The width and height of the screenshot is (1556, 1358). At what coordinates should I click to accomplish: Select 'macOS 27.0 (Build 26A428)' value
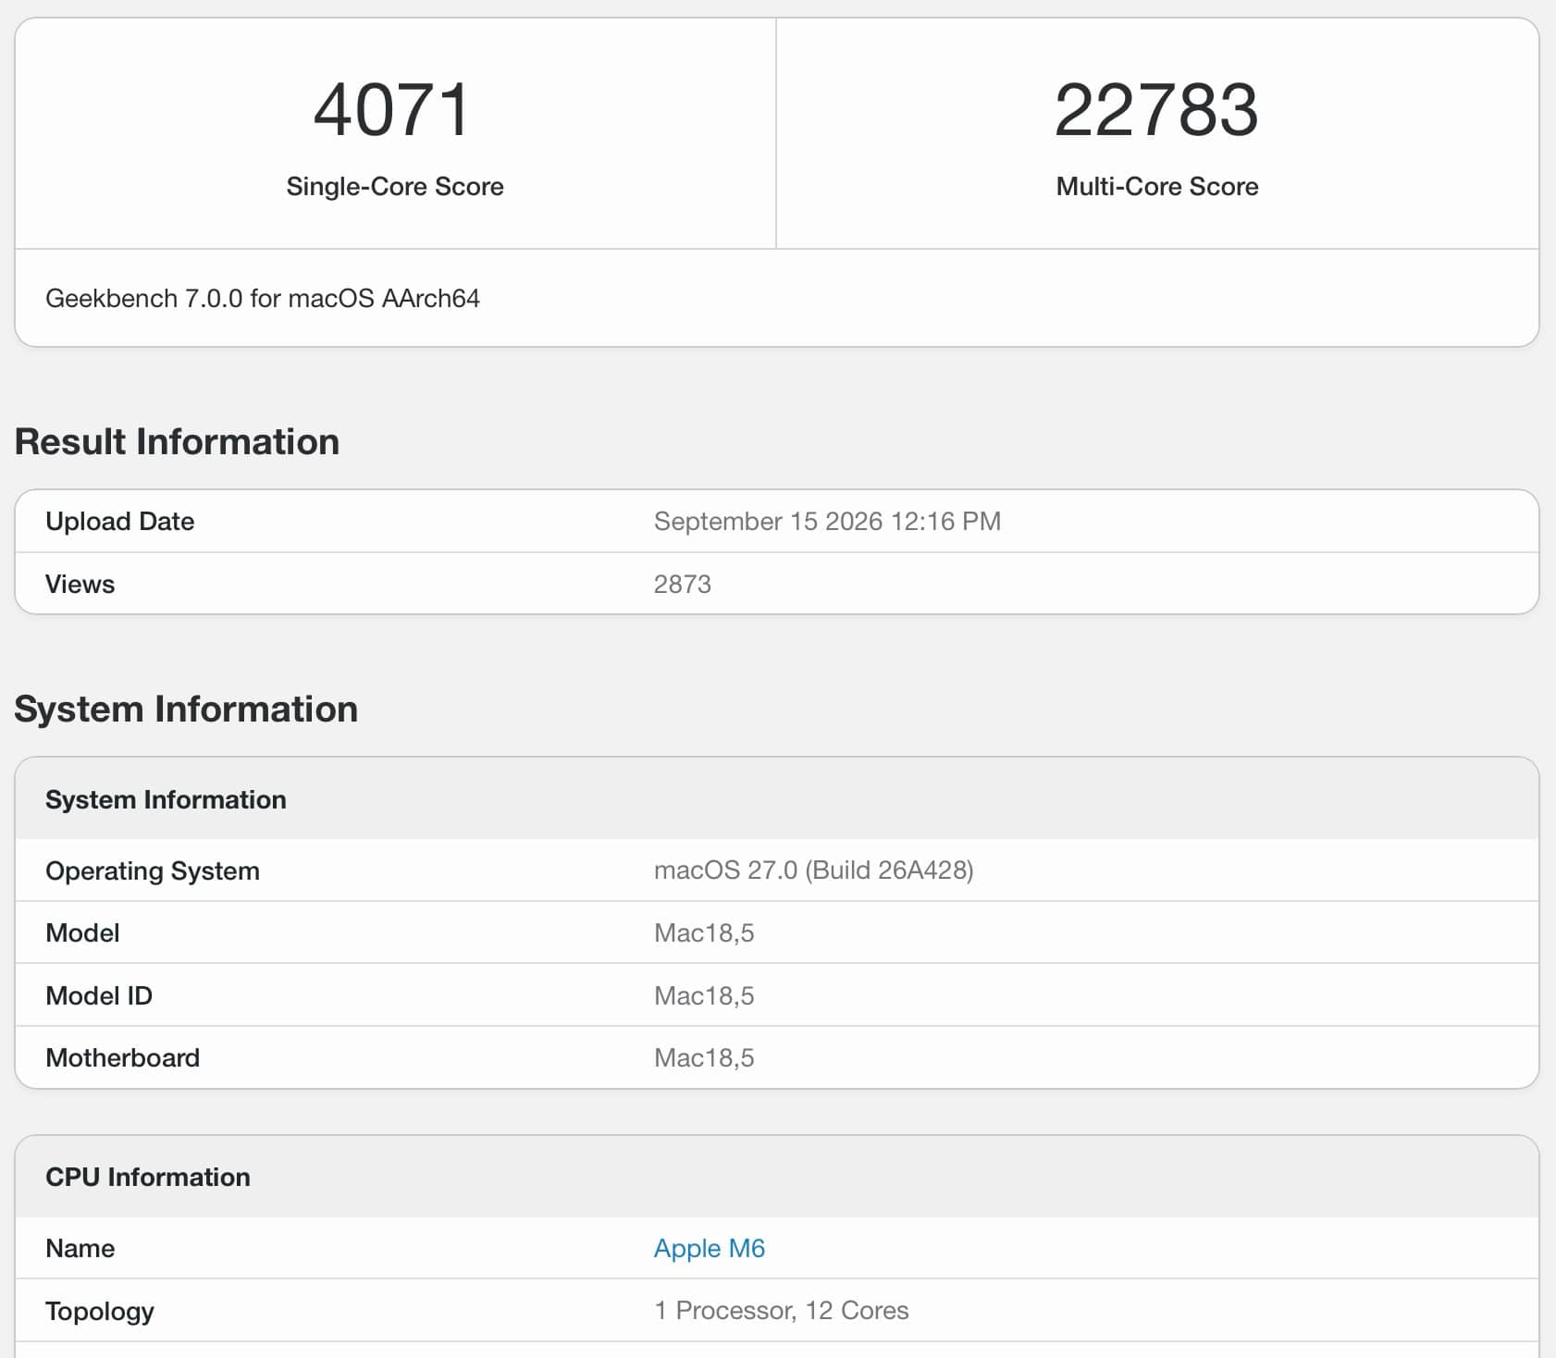coord(813,870)
